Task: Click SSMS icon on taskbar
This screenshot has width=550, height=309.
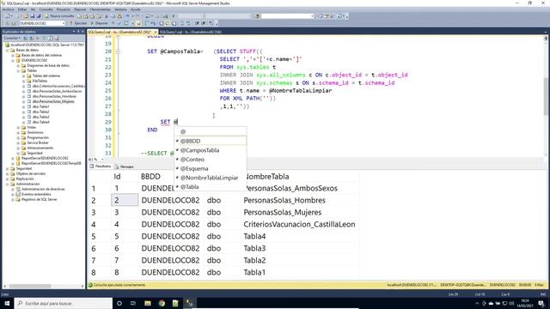Action: coord(190,303)
